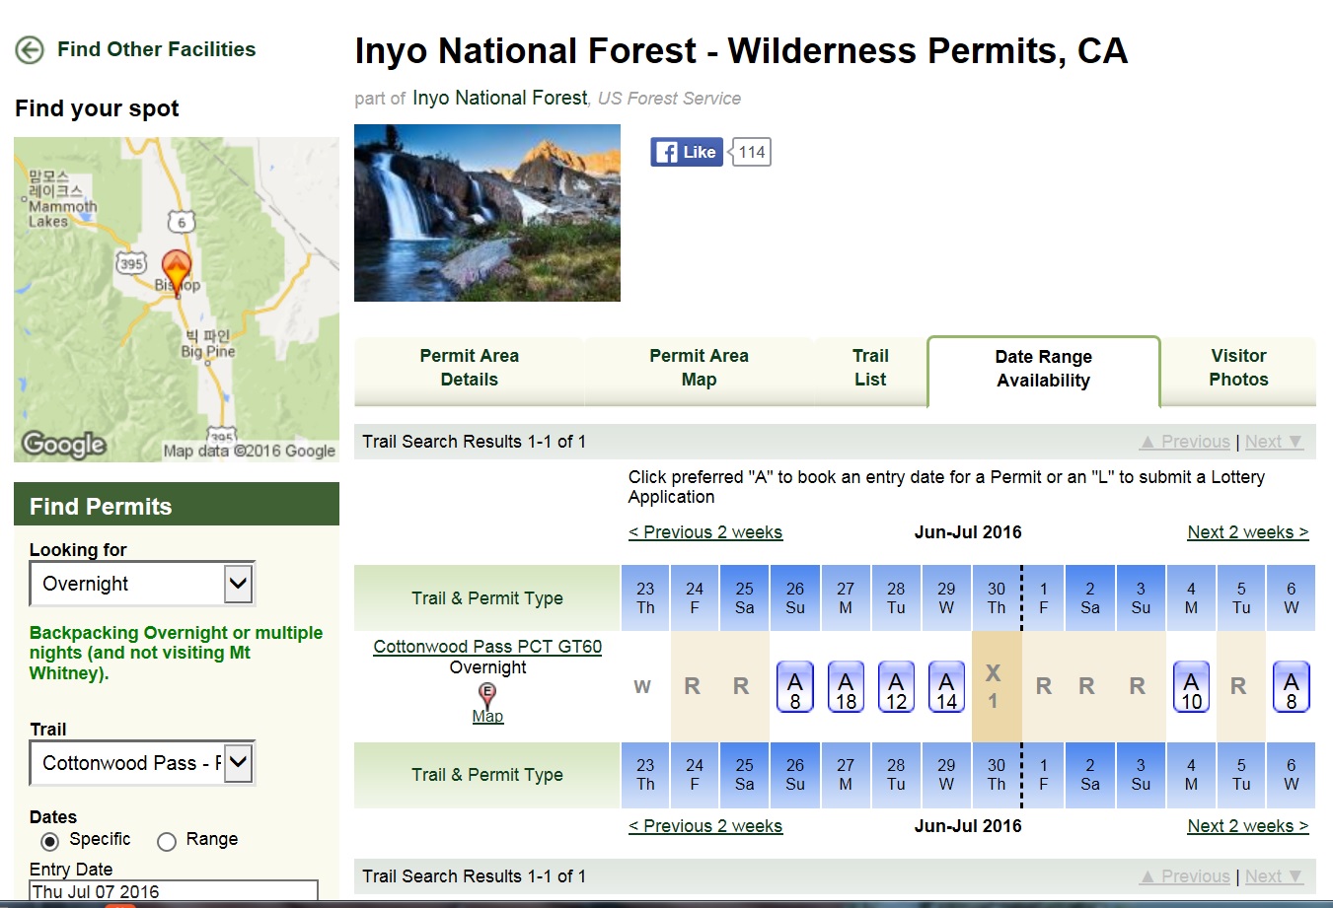Click the Facebook like count 114 bubble
Screen dimensions: 1333x908
point(751,152)
